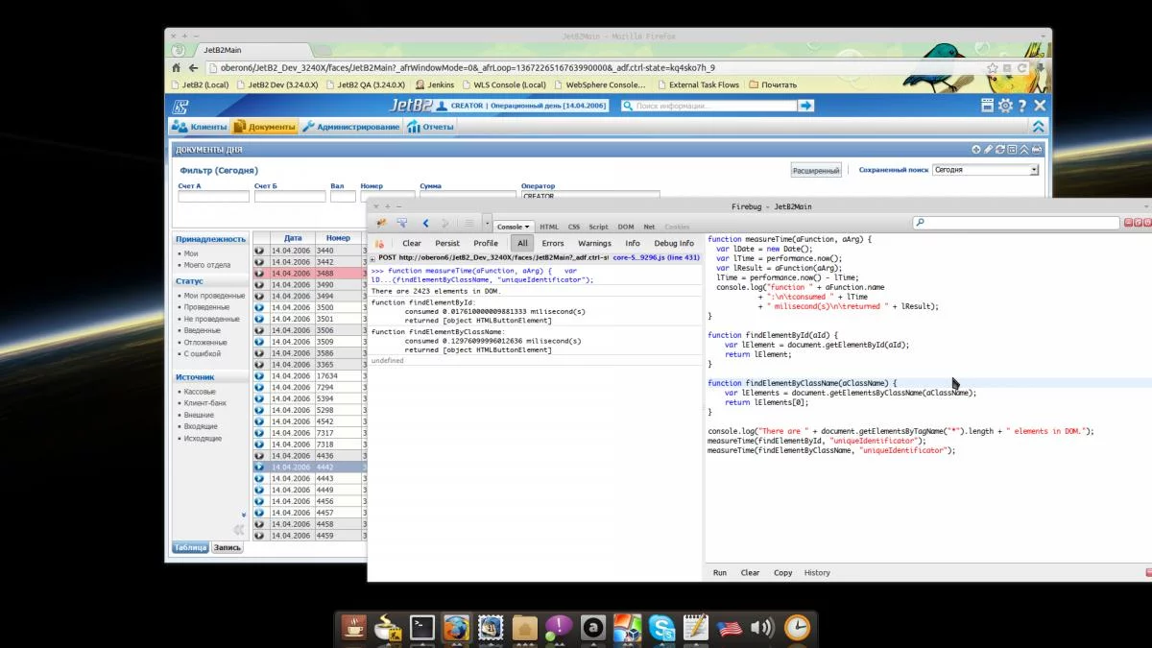
Task: Click the Счет А filter input
Action: [213, 196]
